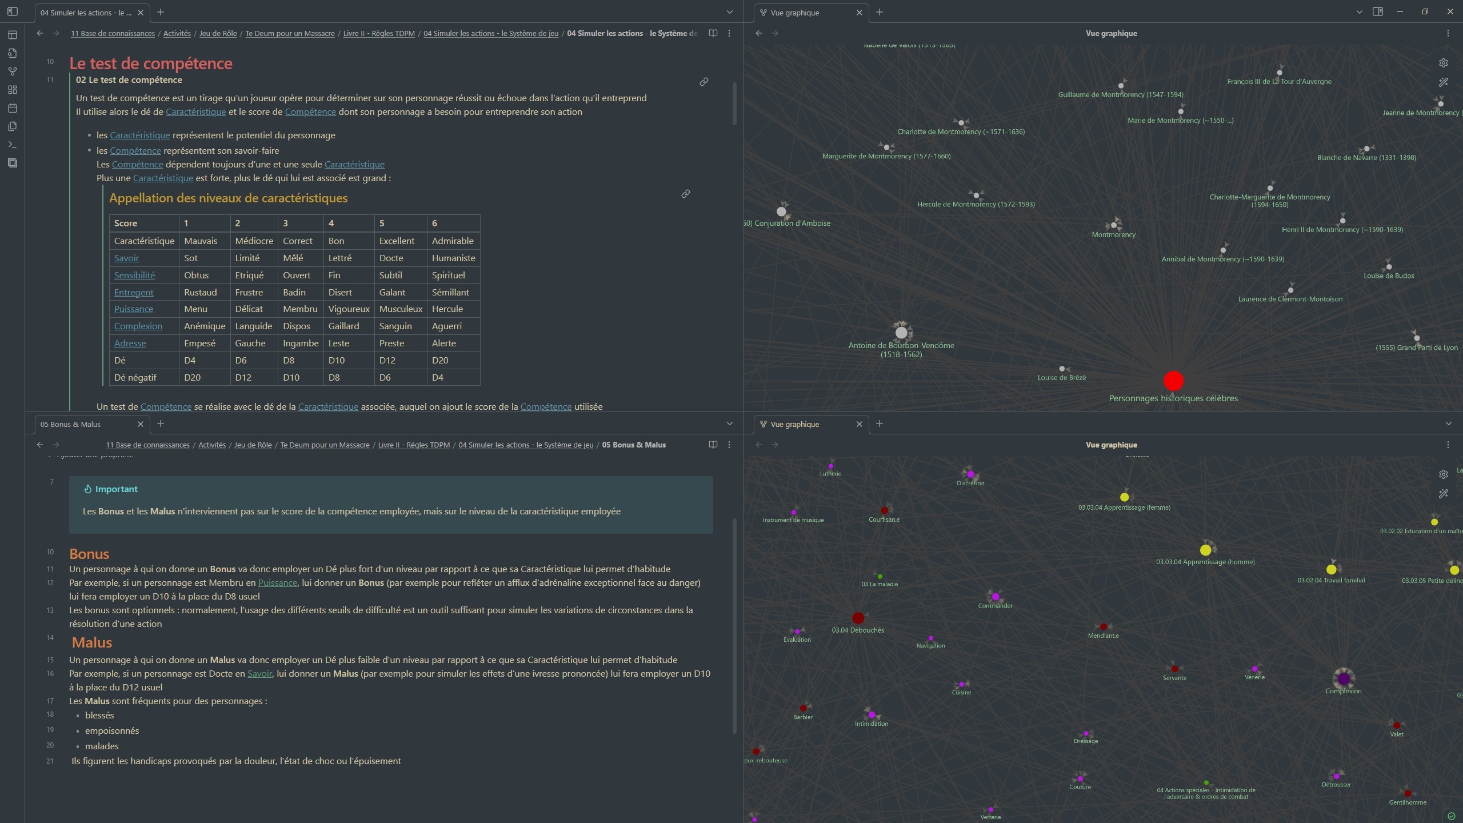Open the command palette terminal icon
This screenshot has height=823, width=1463.
coord(13,145)
